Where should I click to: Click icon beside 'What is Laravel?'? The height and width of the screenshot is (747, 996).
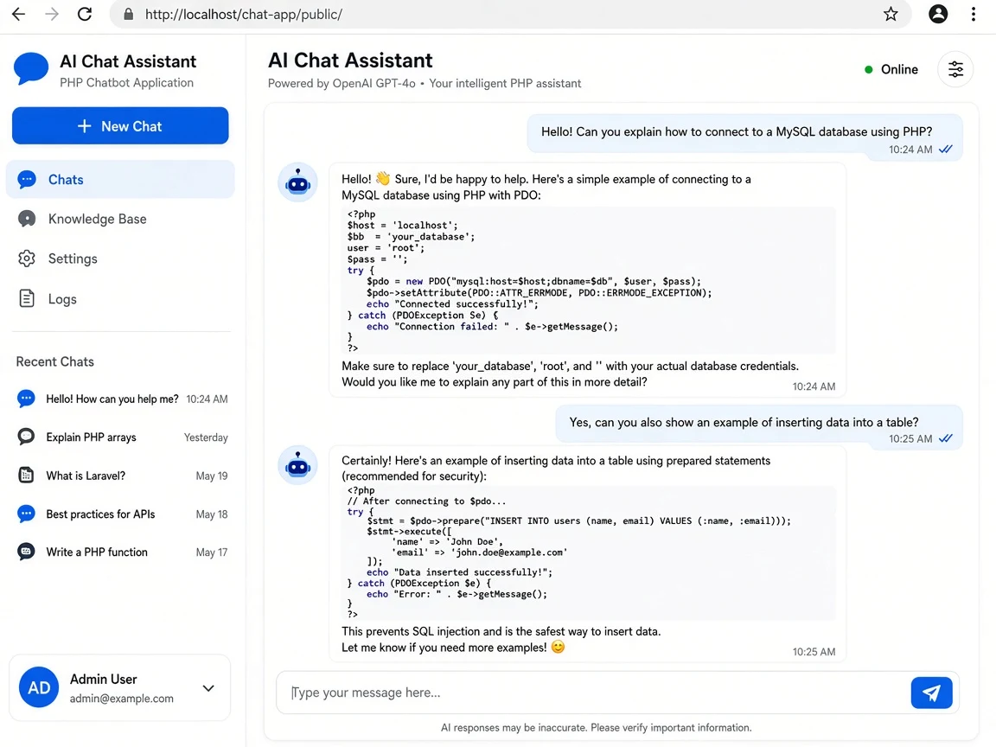click(x=26, y=476)
